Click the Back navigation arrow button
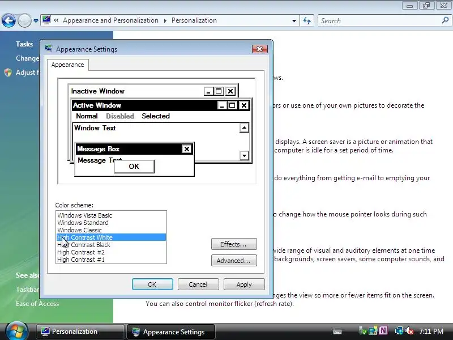 pos(8,21)
